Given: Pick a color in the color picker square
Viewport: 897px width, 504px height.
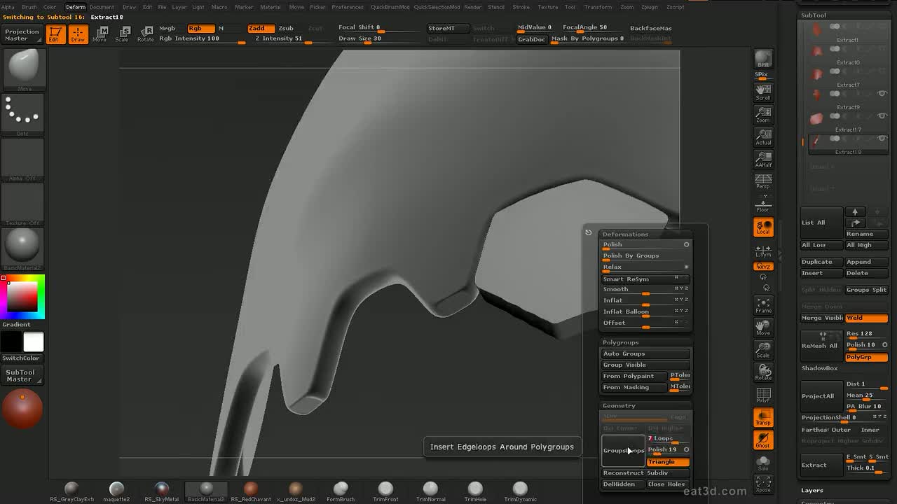Looking at the screenshot, I should (x=22, y=297).
